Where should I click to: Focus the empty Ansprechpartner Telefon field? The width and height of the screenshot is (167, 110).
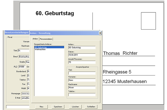[x=82, y=94]
